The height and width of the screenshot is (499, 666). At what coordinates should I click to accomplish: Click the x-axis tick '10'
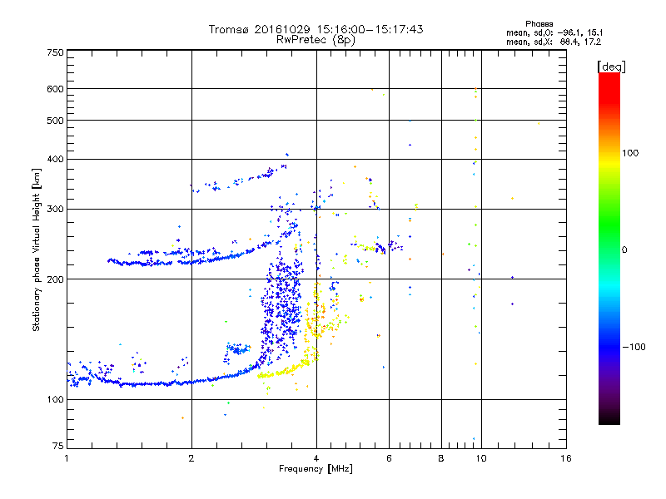[481, 458]
